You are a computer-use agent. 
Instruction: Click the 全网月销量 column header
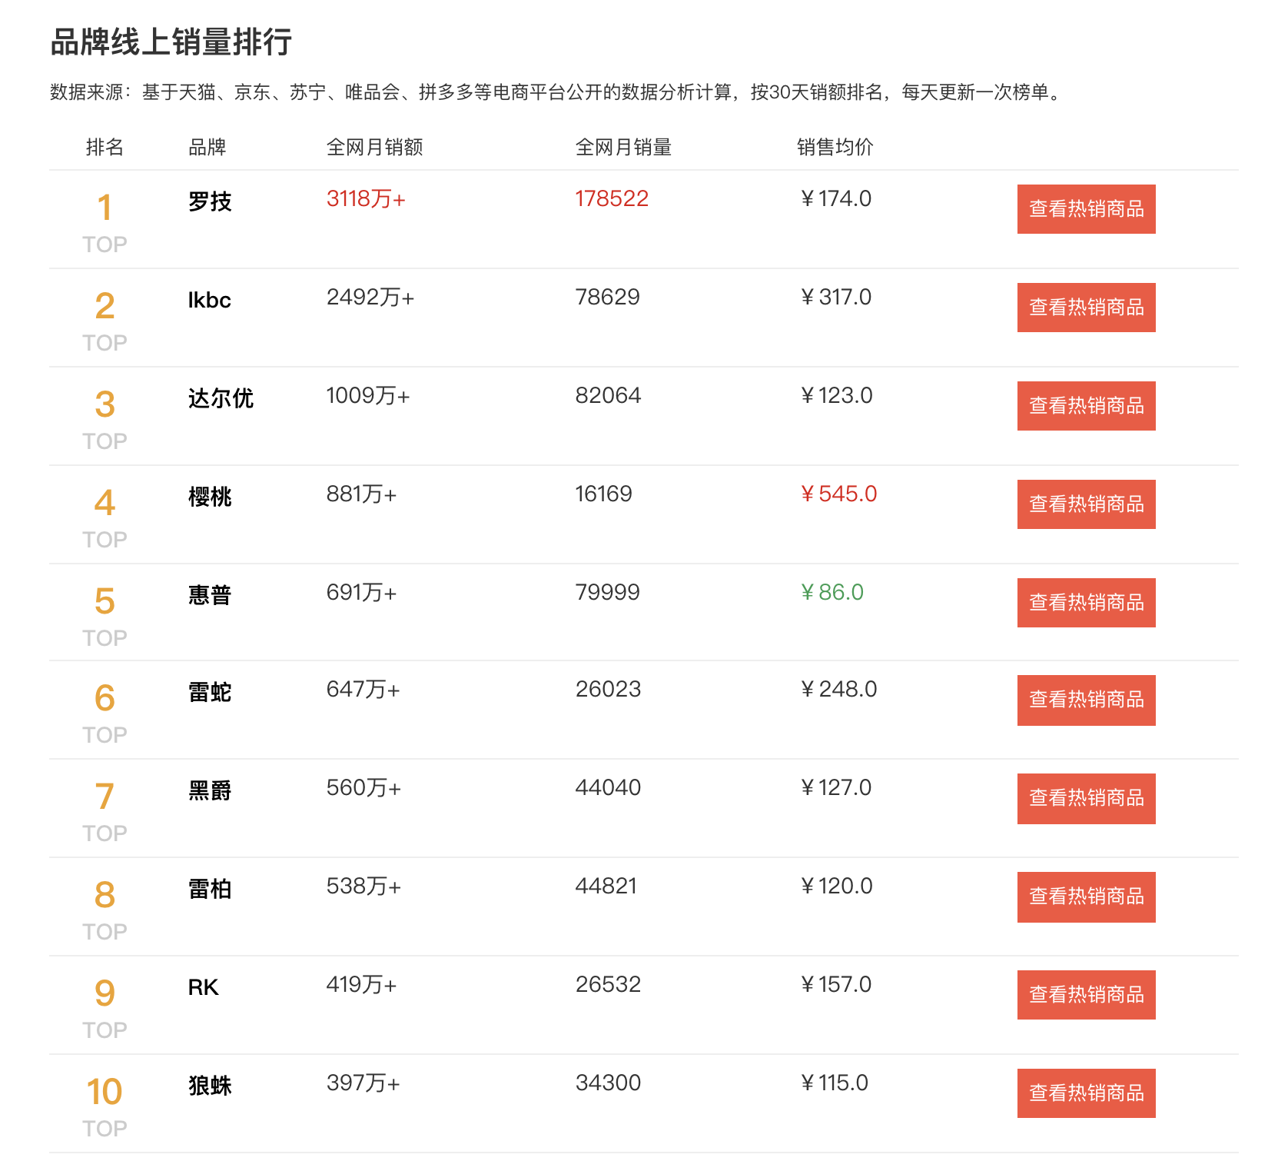[623, 147]
